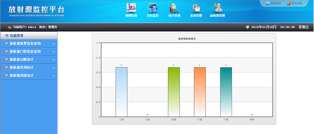Expand arrows on 放射源门禁信息查询
The width and height of the screenshot is (314, 134).
tap(54, 52)
